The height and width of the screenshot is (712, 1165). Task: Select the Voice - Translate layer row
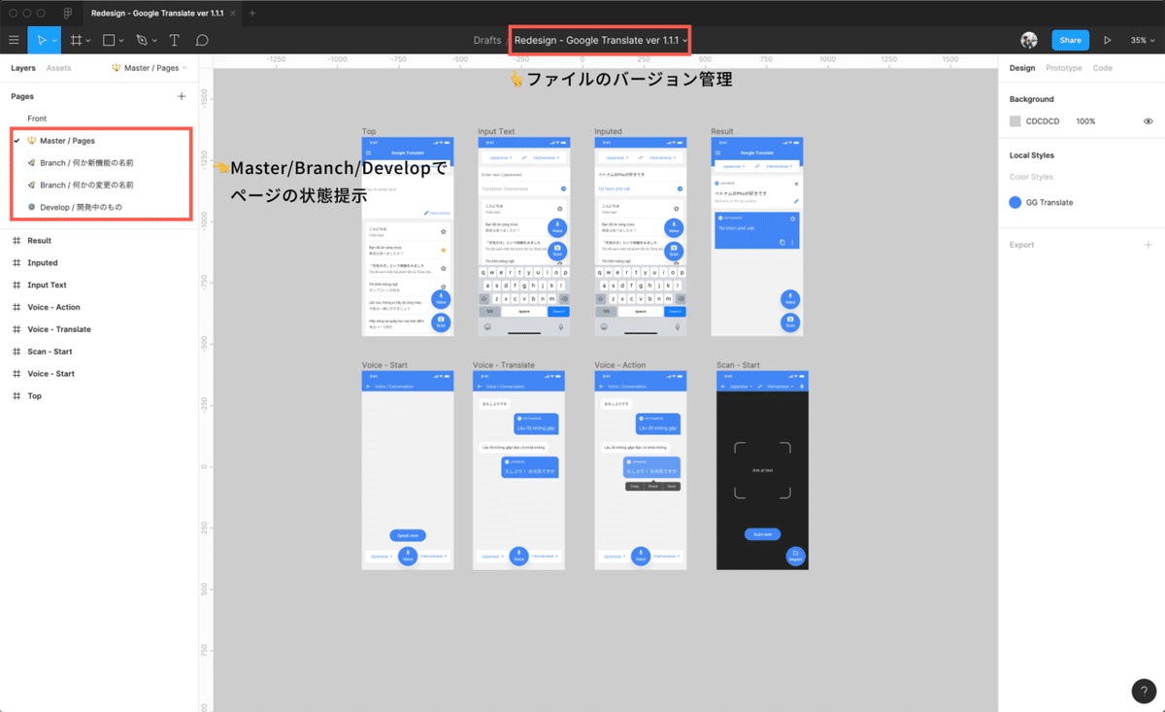(101, 329)
